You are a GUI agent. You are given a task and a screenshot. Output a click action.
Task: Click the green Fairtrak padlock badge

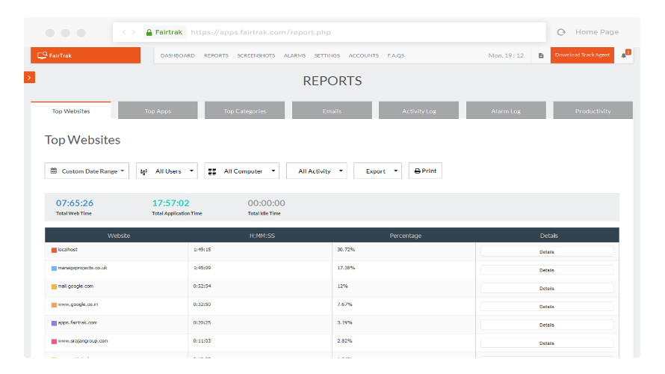pyautogui.click(x=164, y=32)
